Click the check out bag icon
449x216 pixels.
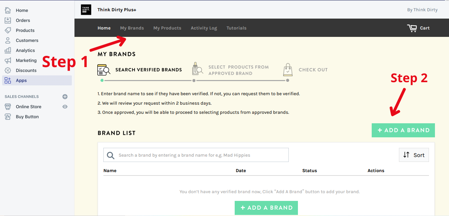(x=288, y=70)
